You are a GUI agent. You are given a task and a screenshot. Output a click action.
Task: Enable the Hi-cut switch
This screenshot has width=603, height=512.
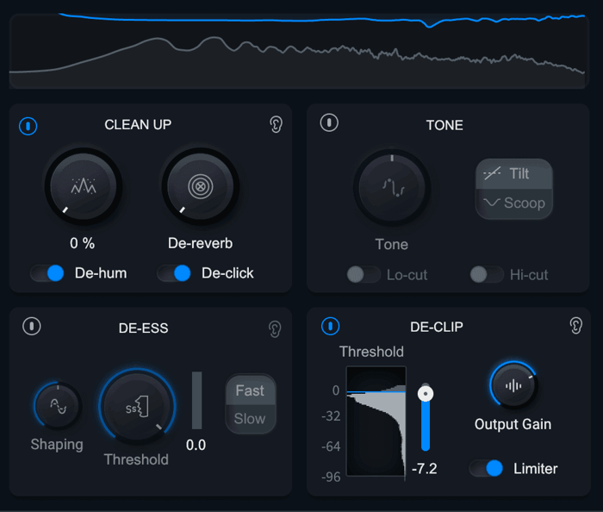[487, 275]
